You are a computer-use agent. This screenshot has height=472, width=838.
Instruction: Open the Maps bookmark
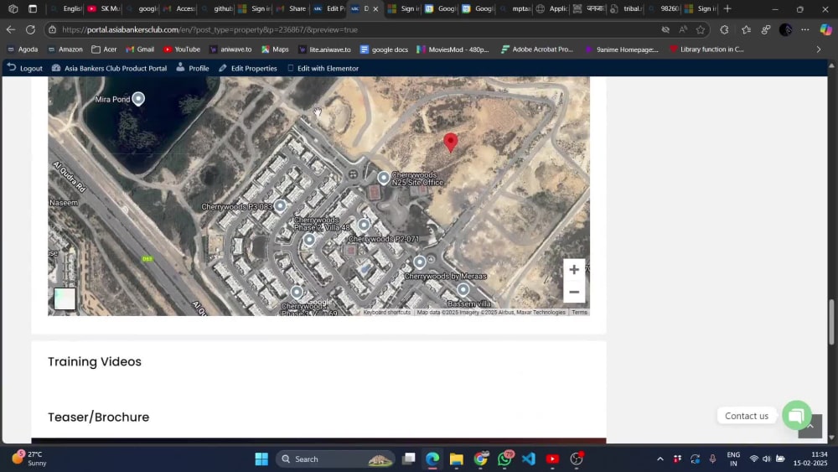click(275, 49)
